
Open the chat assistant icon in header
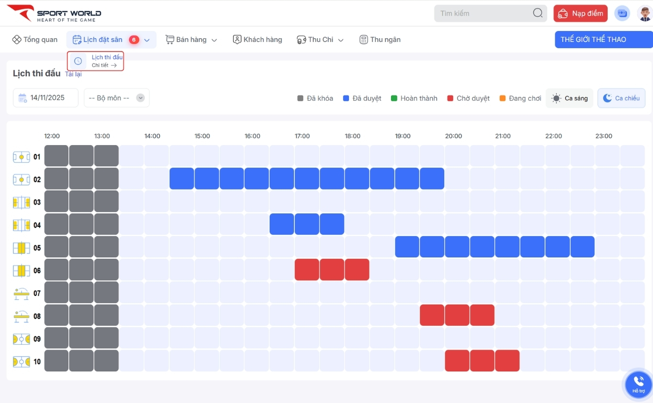(621, 13)
